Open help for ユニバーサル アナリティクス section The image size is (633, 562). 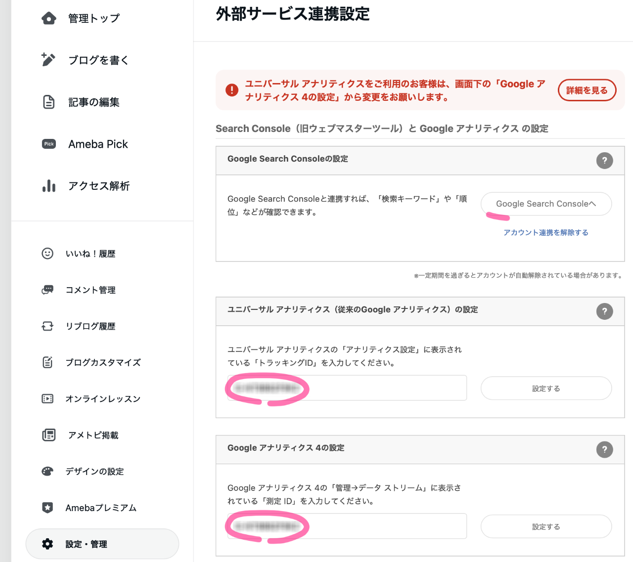pos(604,311)
